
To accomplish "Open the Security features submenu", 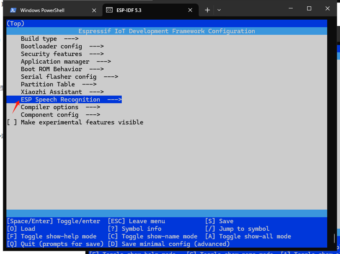I will (51, 54).
